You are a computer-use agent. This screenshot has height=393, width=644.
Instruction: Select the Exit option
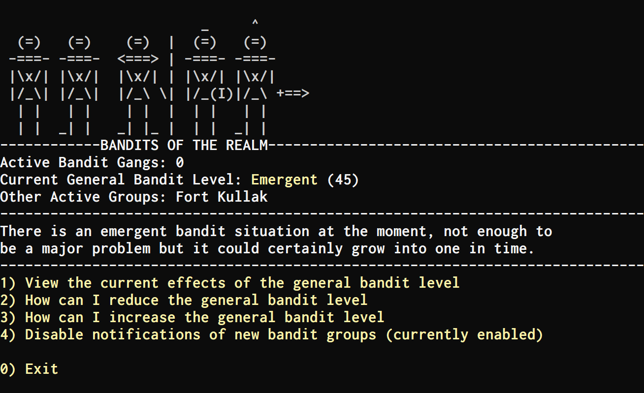pyautogui.click(x=29, y=369)
